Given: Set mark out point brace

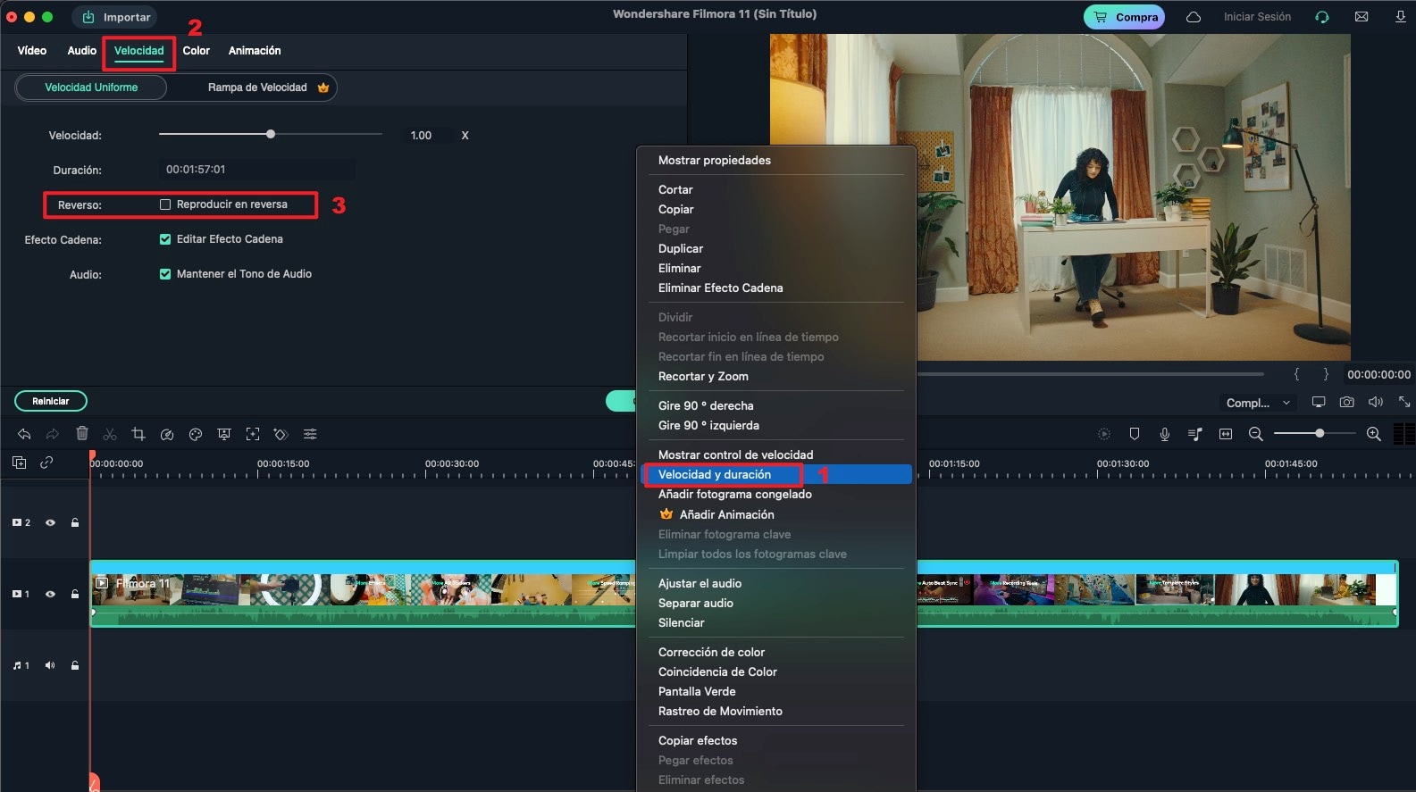Looking at the screenshot, I should [x=1326, y=374].
